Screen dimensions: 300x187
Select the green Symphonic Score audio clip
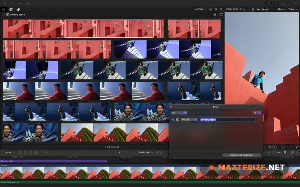pos(150,182)
